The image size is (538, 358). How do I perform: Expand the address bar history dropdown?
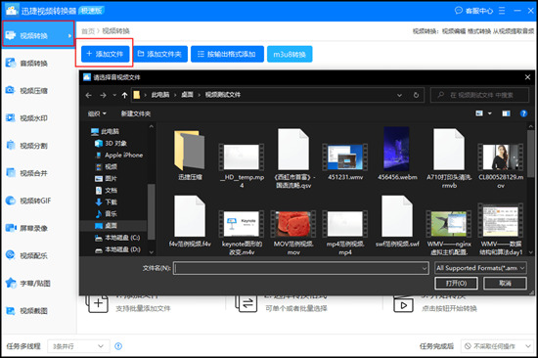[x=399, y=95]
